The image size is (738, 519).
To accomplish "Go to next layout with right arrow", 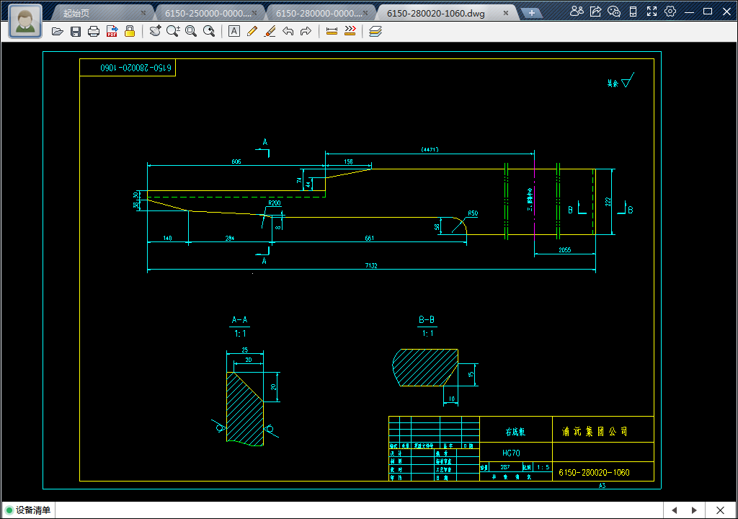I will (x=694, y=510).
